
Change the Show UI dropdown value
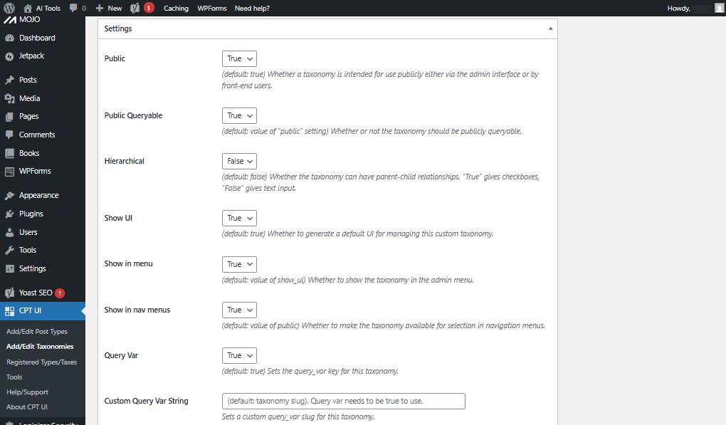coord(239,218)
